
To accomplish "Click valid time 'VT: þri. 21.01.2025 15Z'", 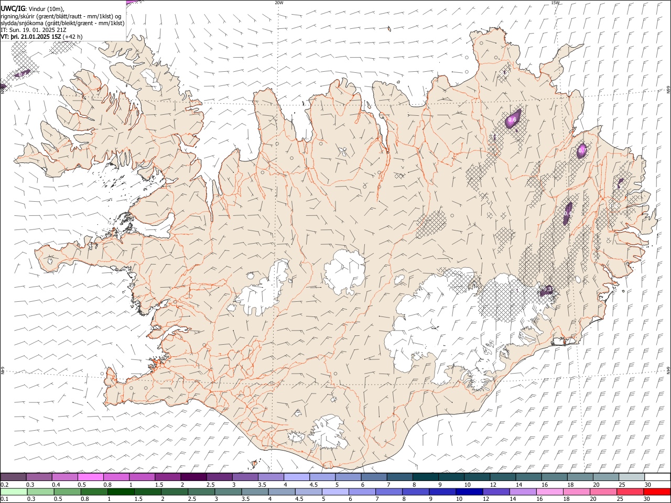I will point(31,37).
